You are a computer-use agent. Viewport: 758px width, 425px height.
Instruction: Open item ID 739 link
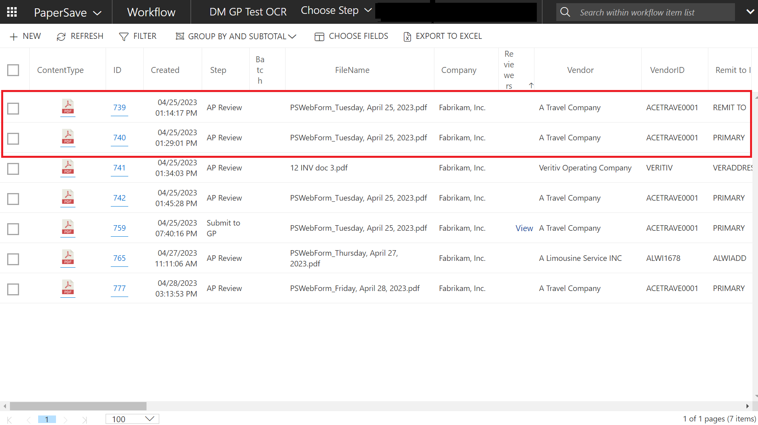[119, 107]
